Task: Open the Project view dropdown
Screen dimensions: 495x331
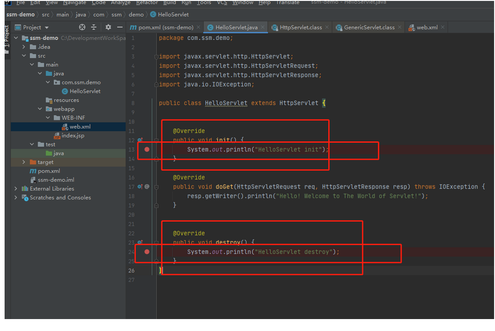Action: point(47,28)
